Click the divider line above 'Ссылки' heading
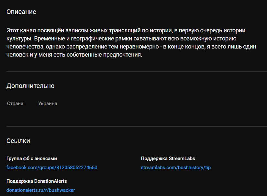Viewport: 267px width, 196px height. click(137, 126)
